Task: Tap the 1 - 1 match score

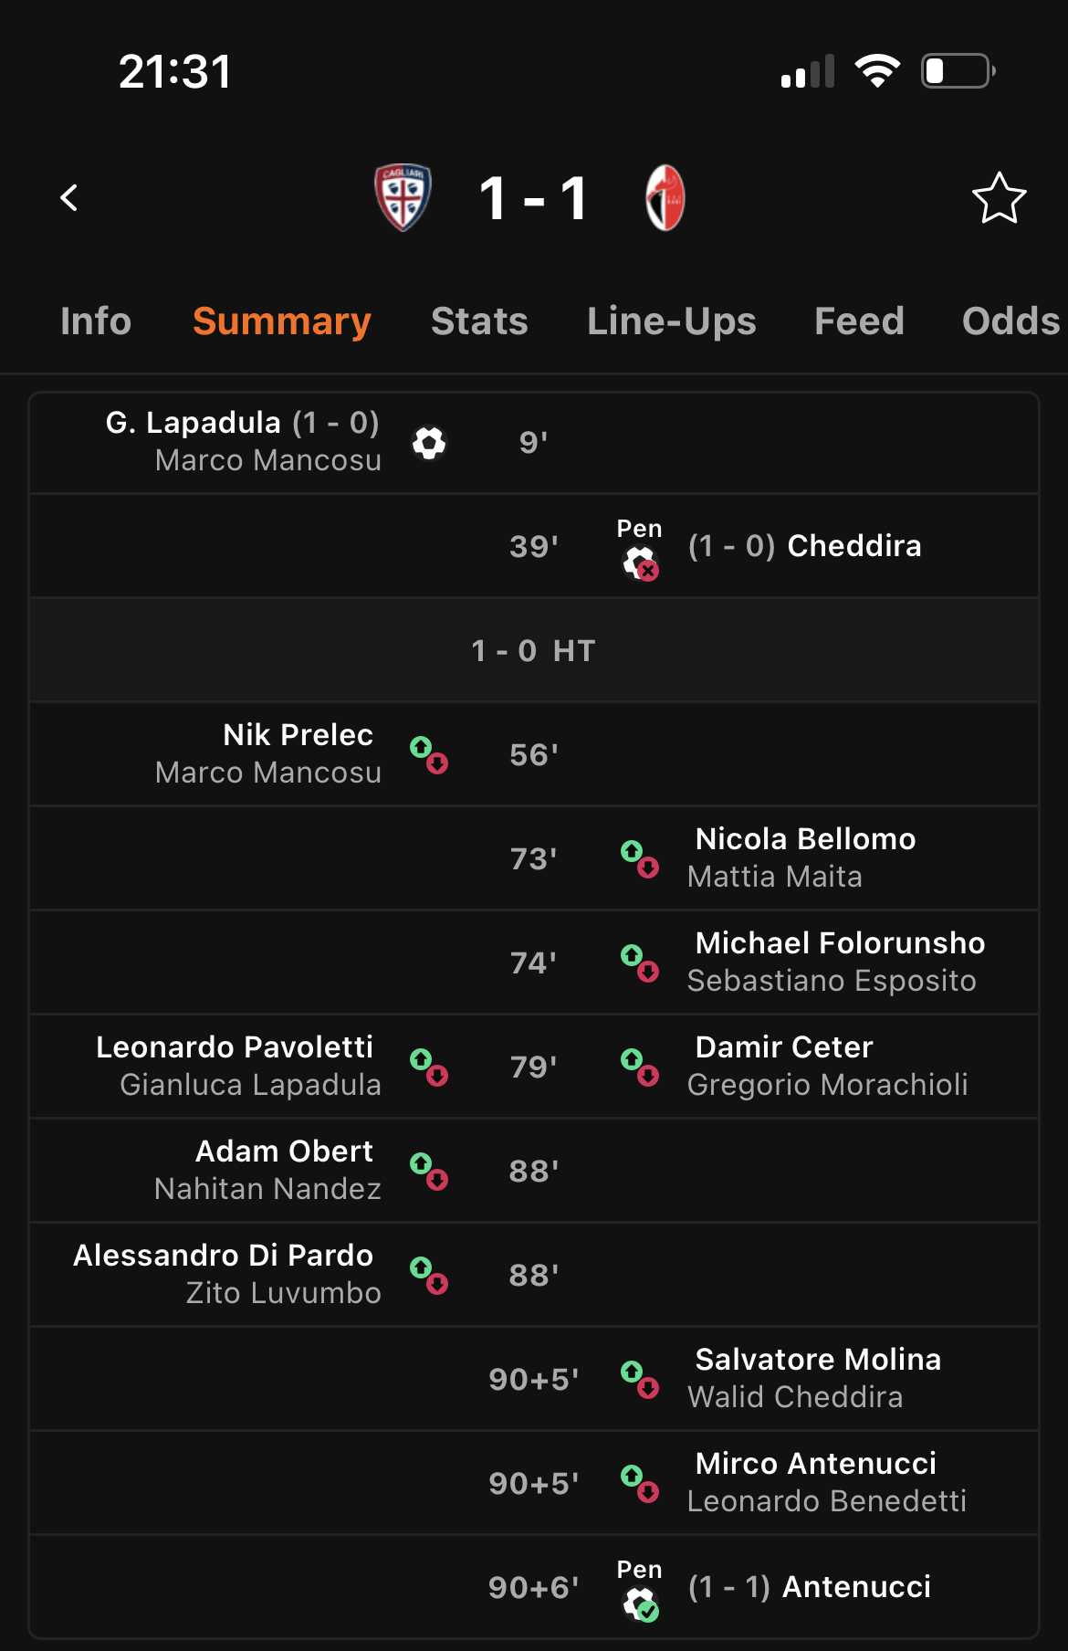Action: coord(534,198)
